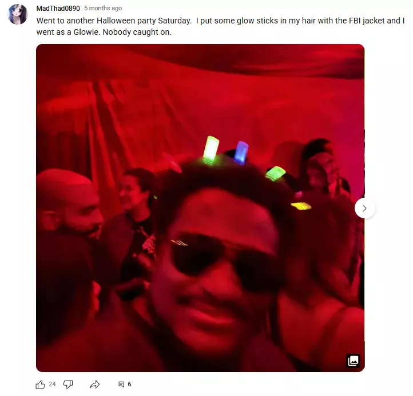Image resolution: width=413 pixels, height=396 pixels.
Task: Click the MadThad0890 username
Action: coord(58,9)
